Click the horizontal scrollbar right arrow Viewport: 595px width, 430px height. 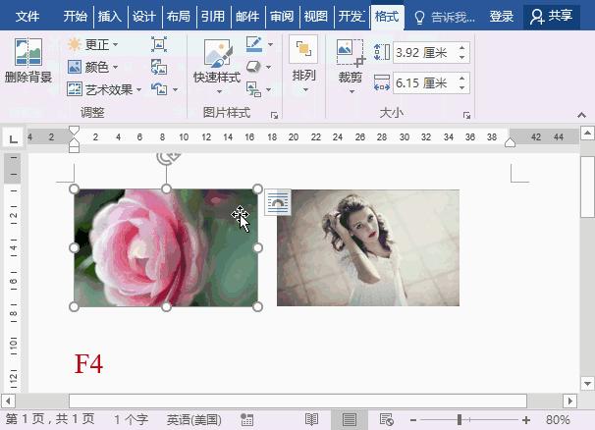pyautogui.click(x=569, y=401)
